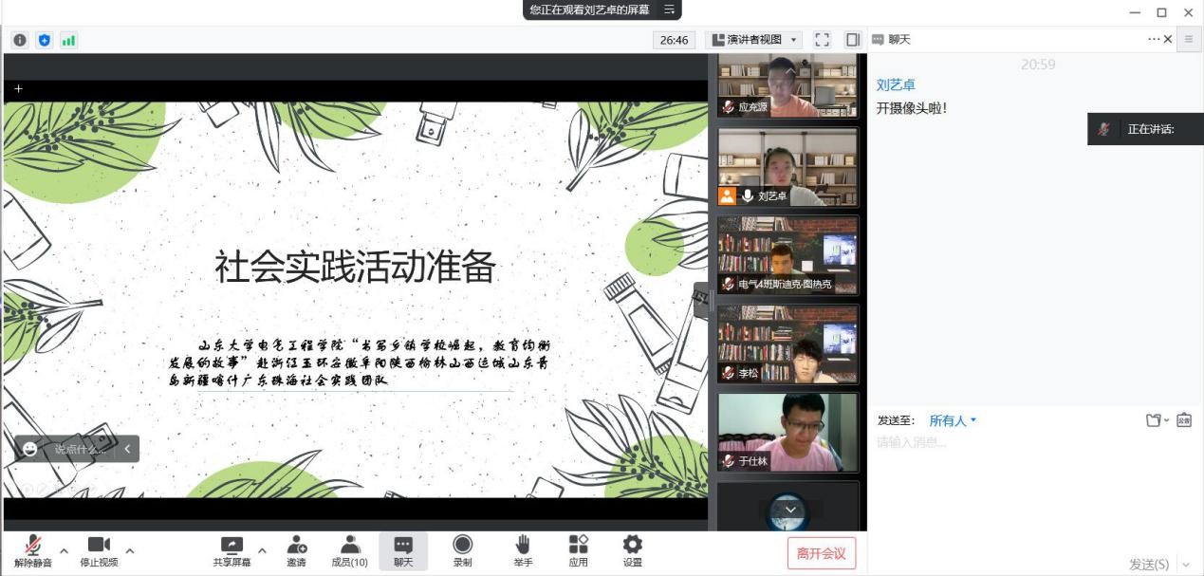Show the 成员(10) participants list

(x=349, y=550)
